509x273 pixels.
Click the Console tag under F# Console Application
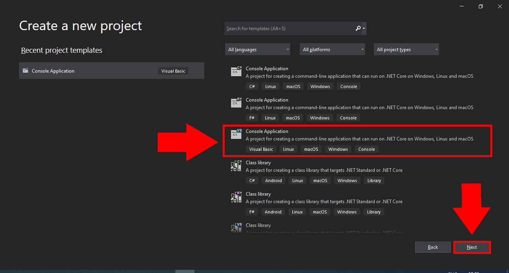[348, 118]
